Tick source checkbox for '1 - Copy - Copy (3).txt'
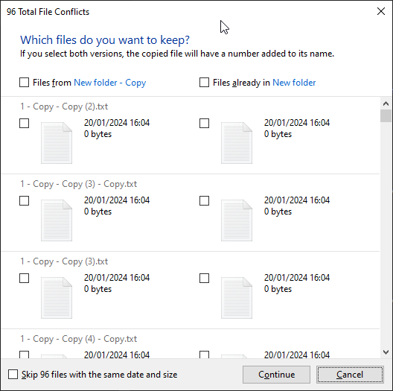393x391 pixels. [x=24, y=278]
